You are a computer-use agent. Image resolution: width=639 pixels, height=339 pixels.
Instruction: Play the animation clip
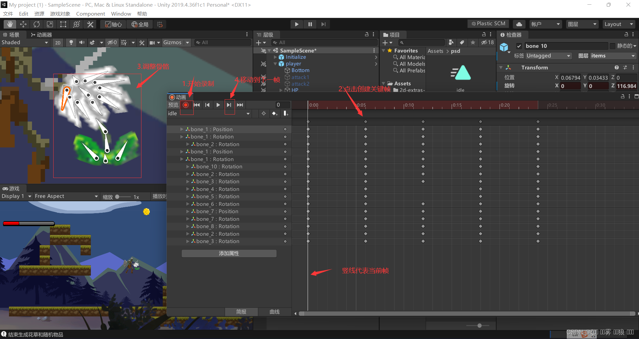218,105
